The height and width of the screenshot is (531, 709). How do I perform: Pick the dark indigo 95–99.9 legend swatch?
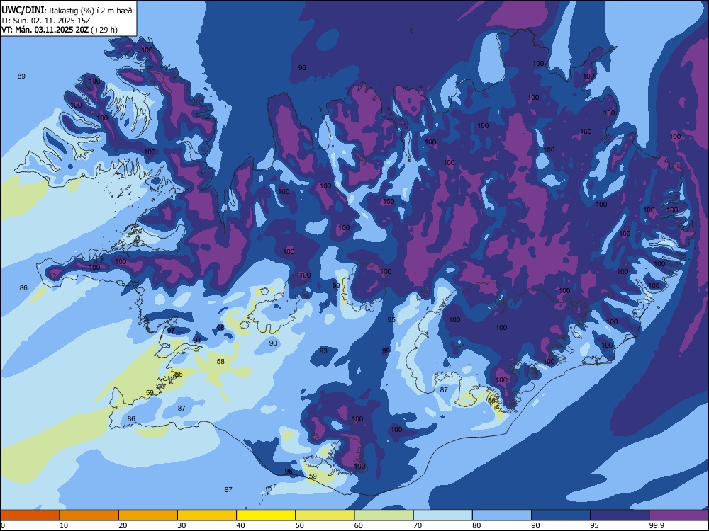tap(620, 515)
